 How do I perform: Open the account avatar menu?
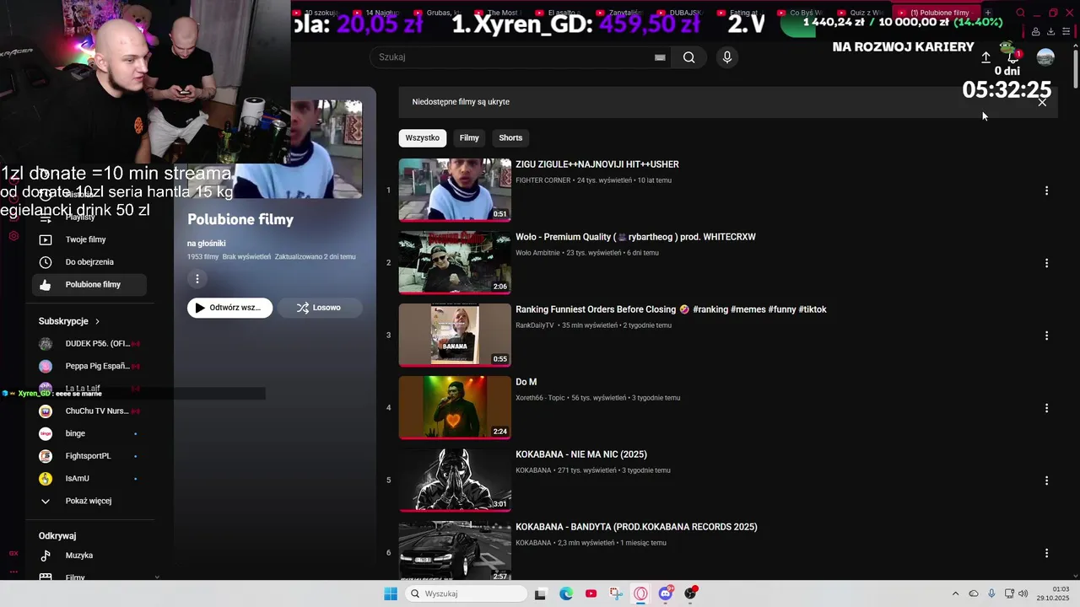[x=1045, y=57]
